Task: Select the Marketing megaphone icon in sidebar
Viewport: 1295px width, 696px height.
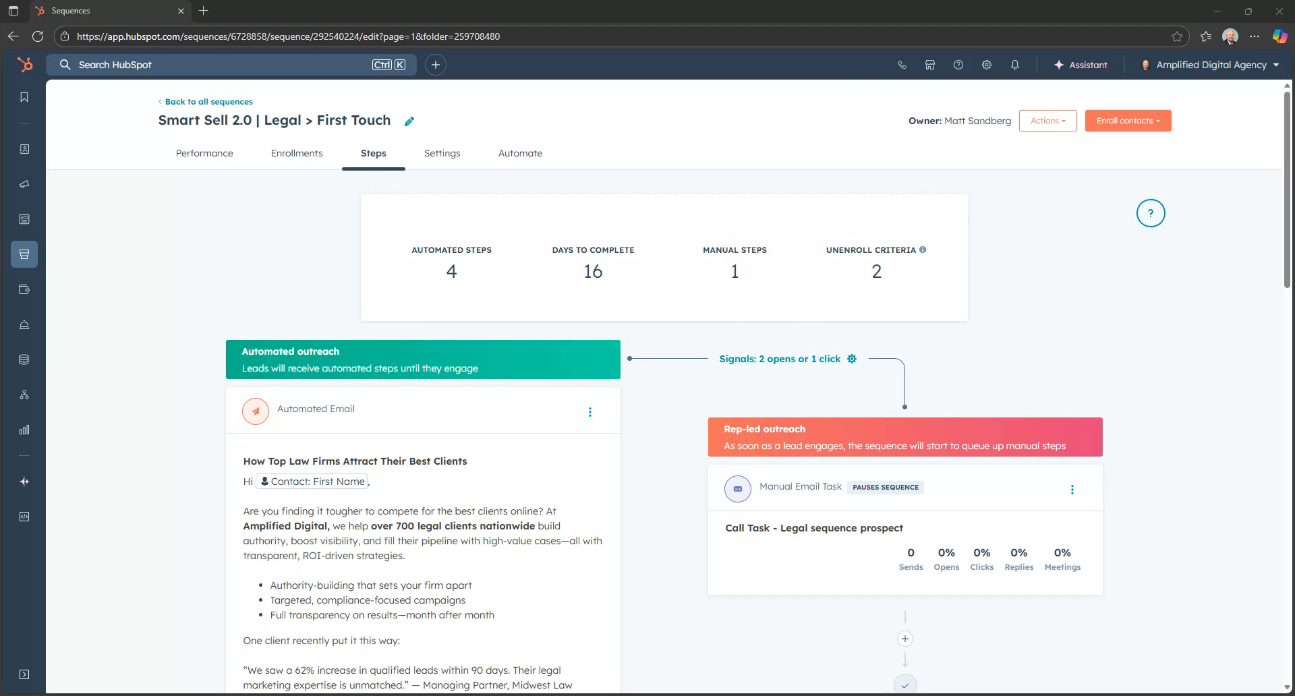Action: 24,184
